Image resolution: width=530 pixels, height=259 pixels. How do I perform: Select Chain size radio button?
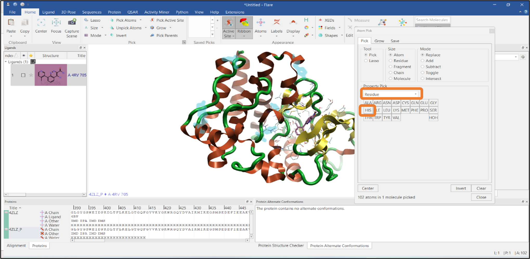point(390,73)
